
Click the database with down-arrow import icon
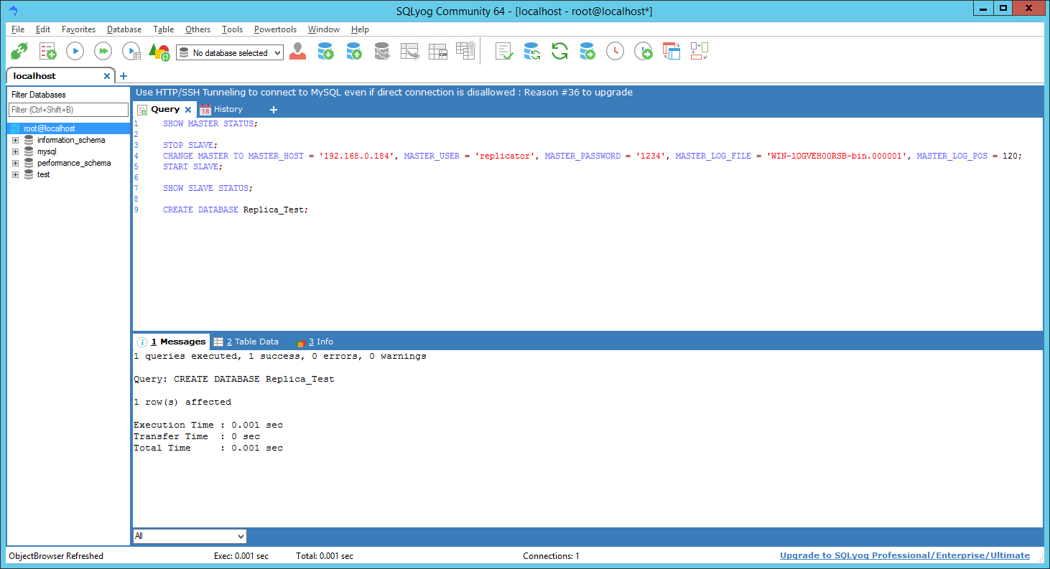325,52
